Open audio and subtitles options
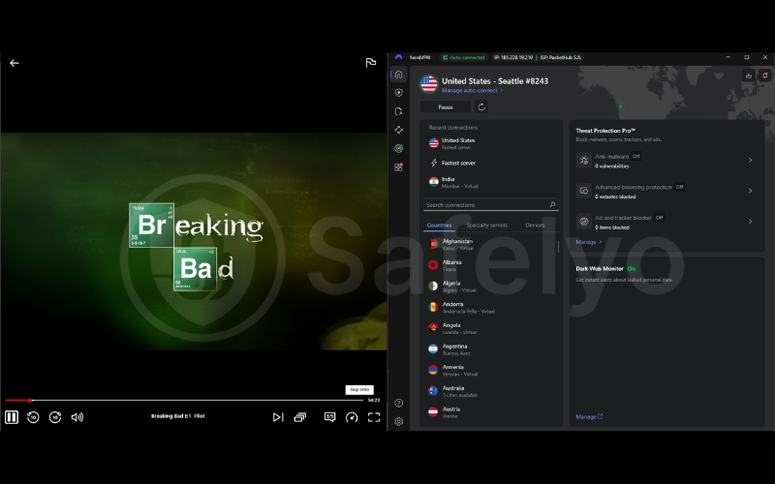 point(329,417)
